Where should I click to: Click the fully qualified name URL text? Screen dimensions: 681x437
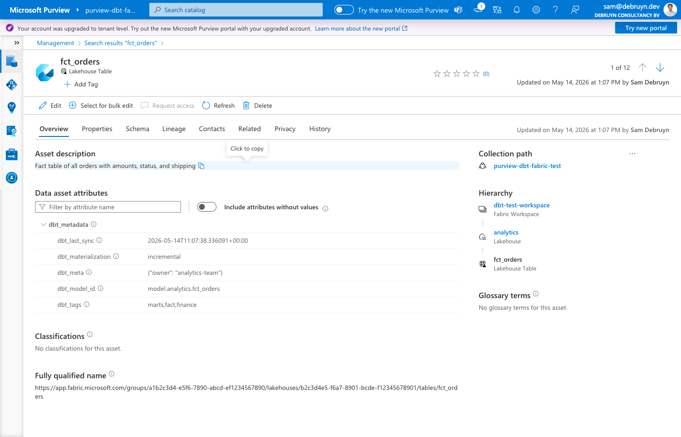[246, 392]
